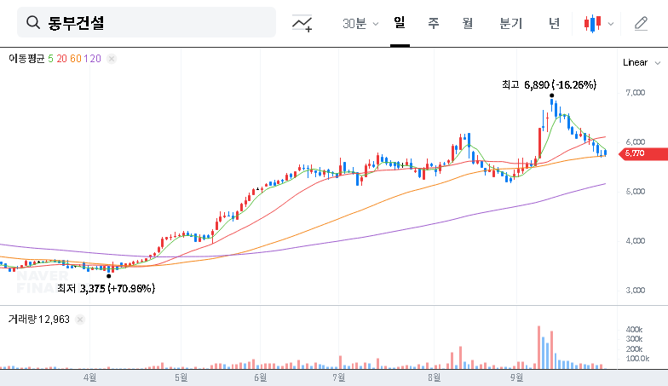Click the 9월 date axis label
The width and height of the screenshot is (668, 386).
point(516,377)
